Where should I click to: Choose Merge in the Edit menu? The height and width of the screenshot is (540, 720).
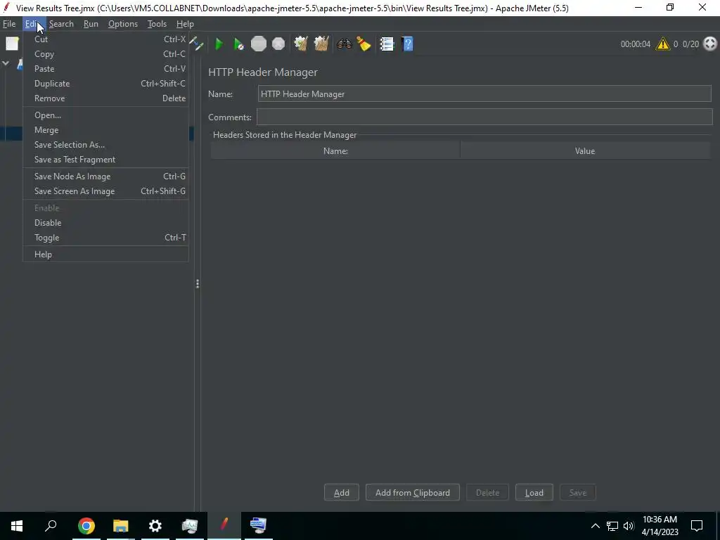click(105, 130)
